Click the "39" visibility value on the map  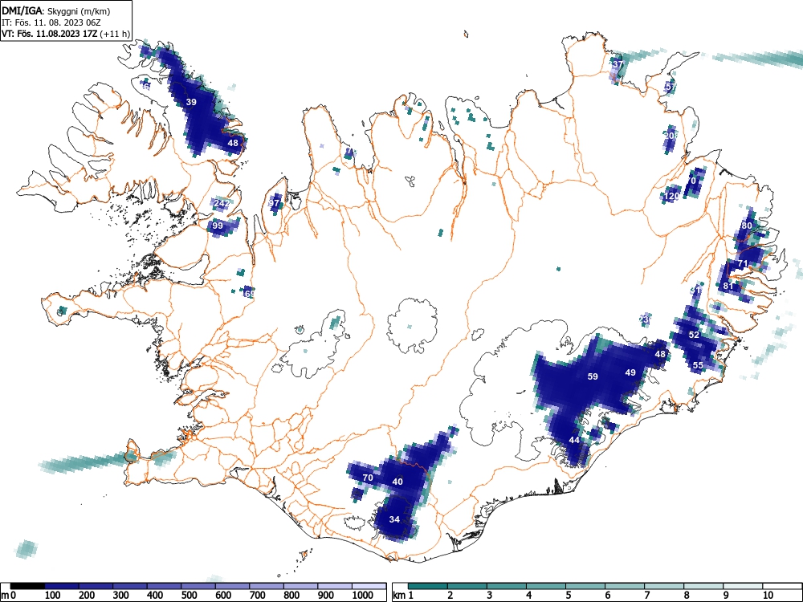(191, 102)
